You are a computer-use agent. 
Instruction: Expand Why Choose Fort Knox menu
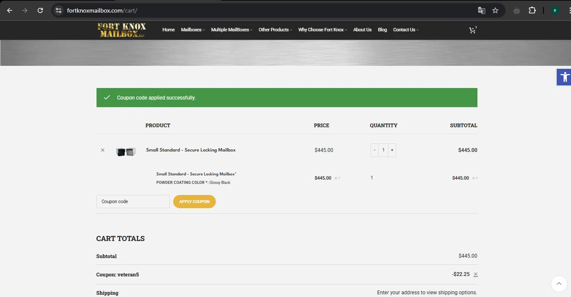(x=322, y=30)
